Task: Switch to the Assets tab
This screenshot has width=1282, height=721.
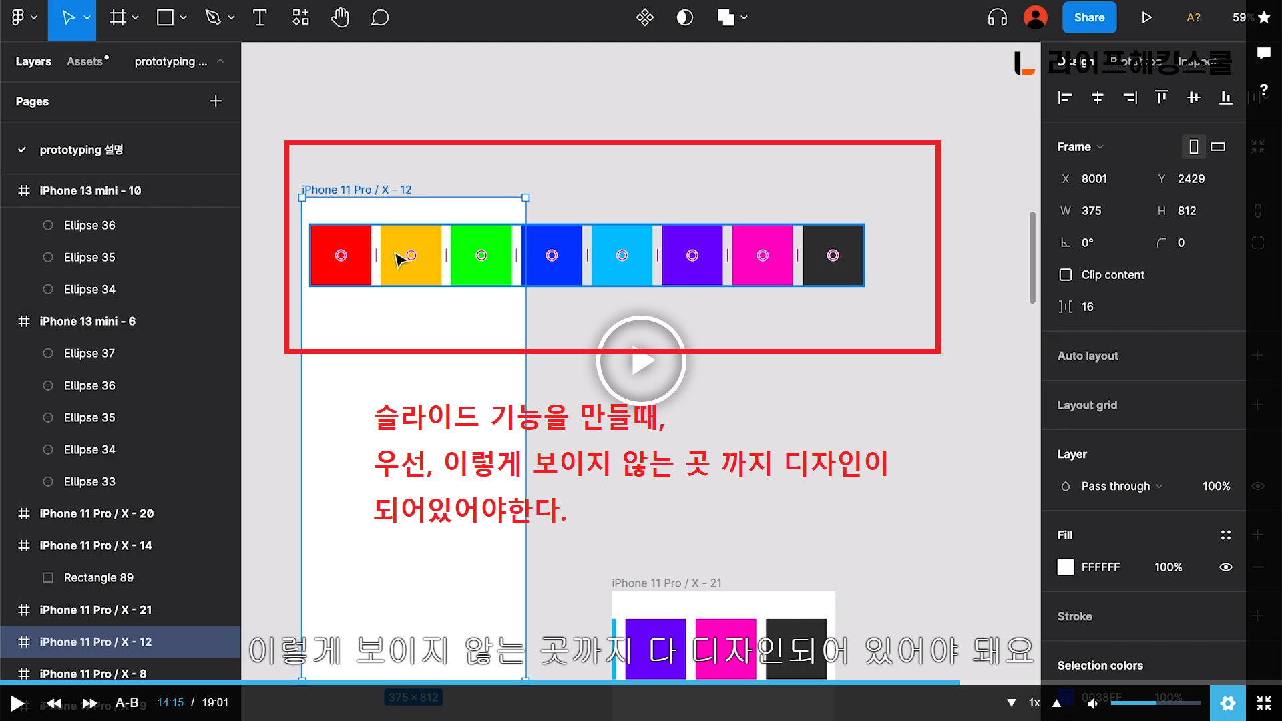Action: 85,61
